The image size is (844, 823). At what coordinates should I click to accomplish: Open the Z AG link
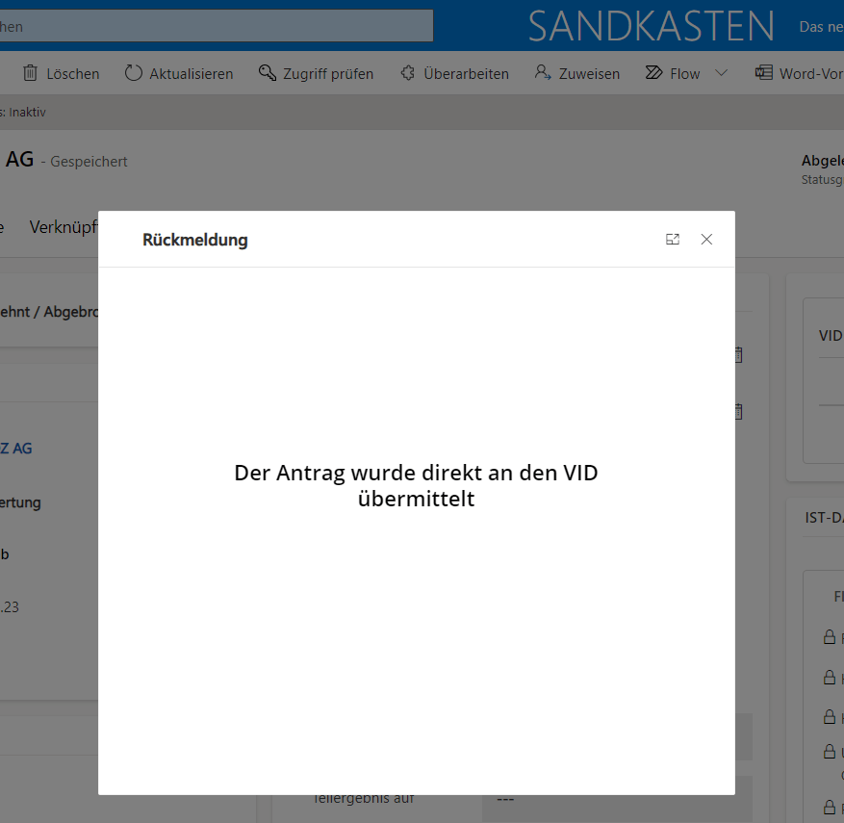point(16,449)
